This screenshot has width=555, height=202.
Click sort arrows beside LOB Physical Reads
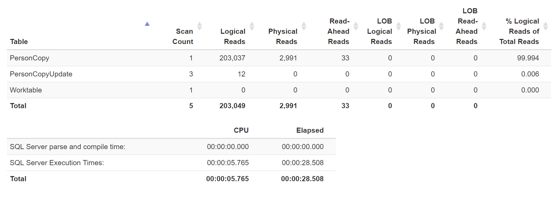click(x=441, y=26)
